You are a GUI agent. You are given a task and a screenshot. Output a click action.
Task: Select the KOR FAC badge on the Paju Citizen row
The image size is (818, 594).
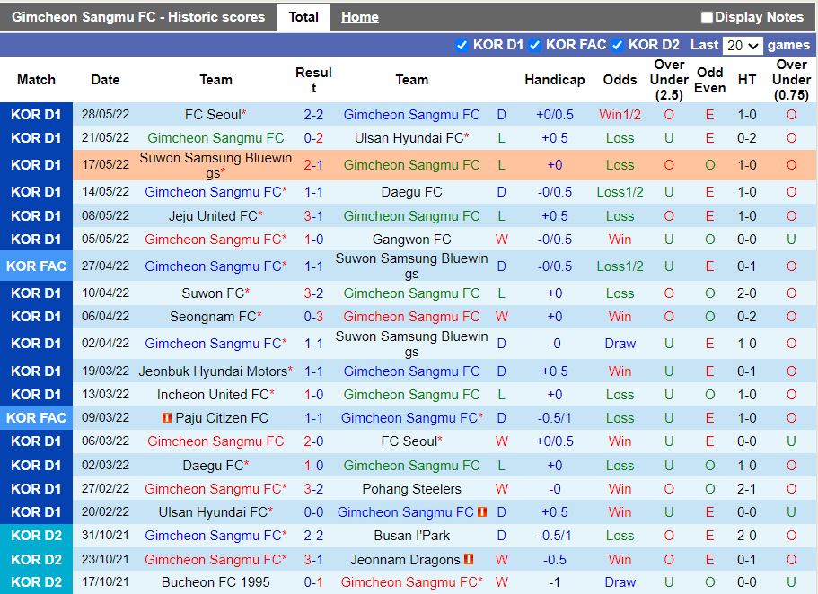(36, 417)
